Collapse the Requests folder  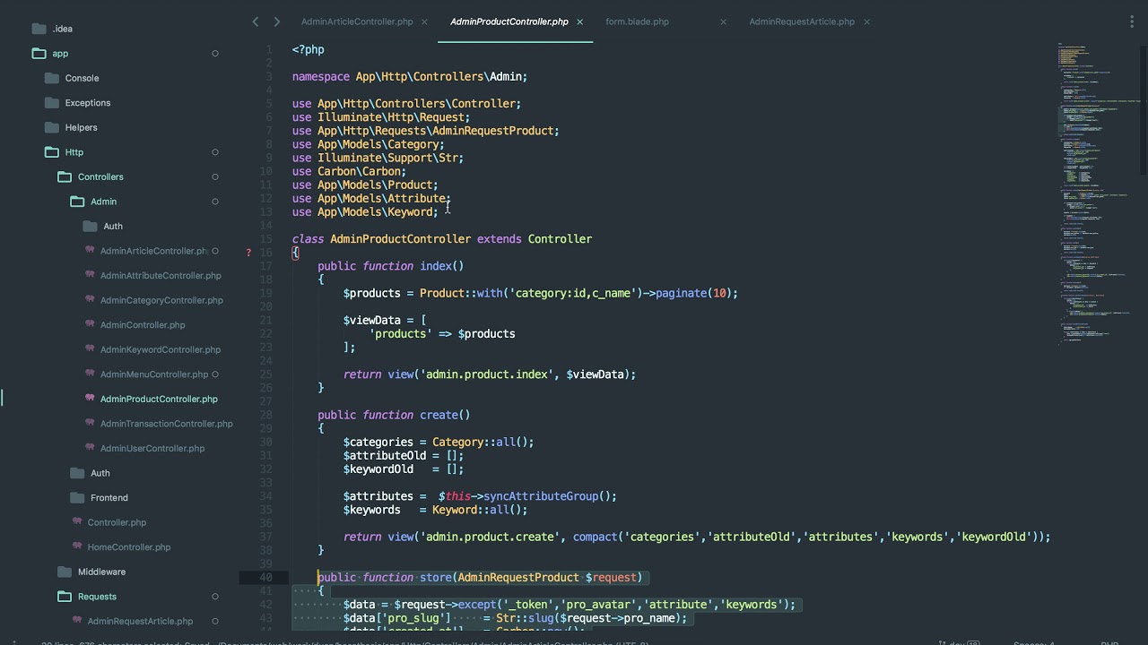click(x=65, y=597)
